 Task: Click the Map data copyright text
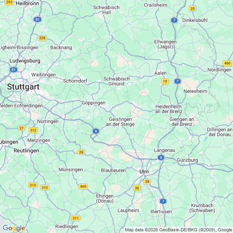click(179, 230)
